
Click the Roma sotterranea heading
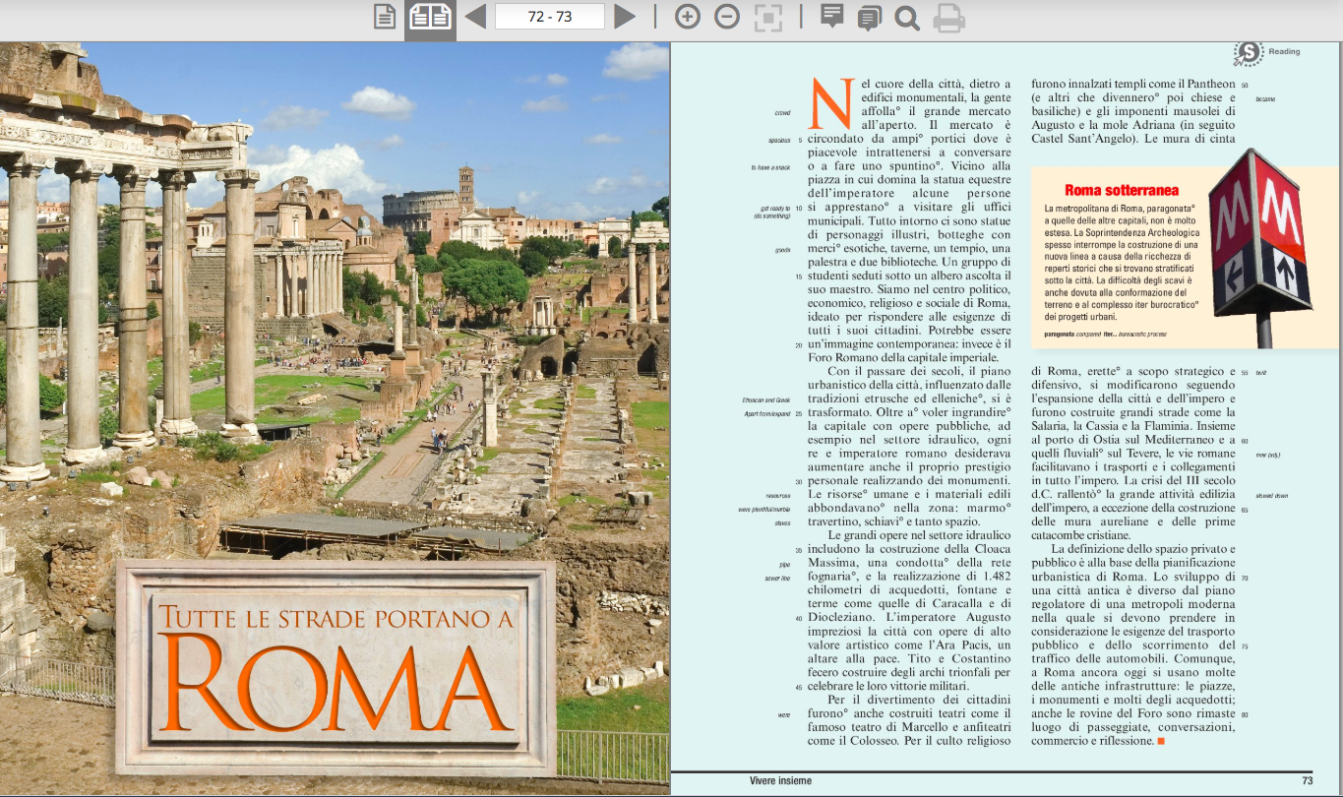(1121, 190)
